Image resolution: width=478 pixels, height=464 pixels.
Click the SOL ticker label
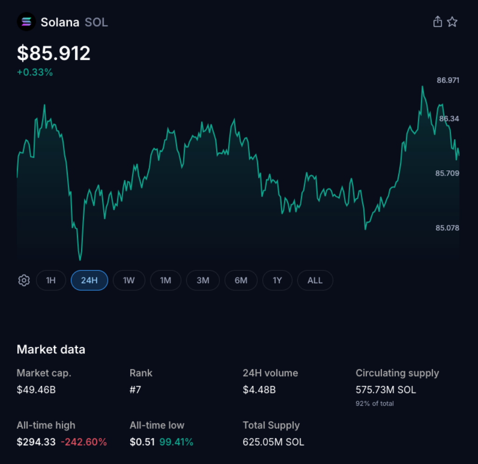click(x=96, y=22)
